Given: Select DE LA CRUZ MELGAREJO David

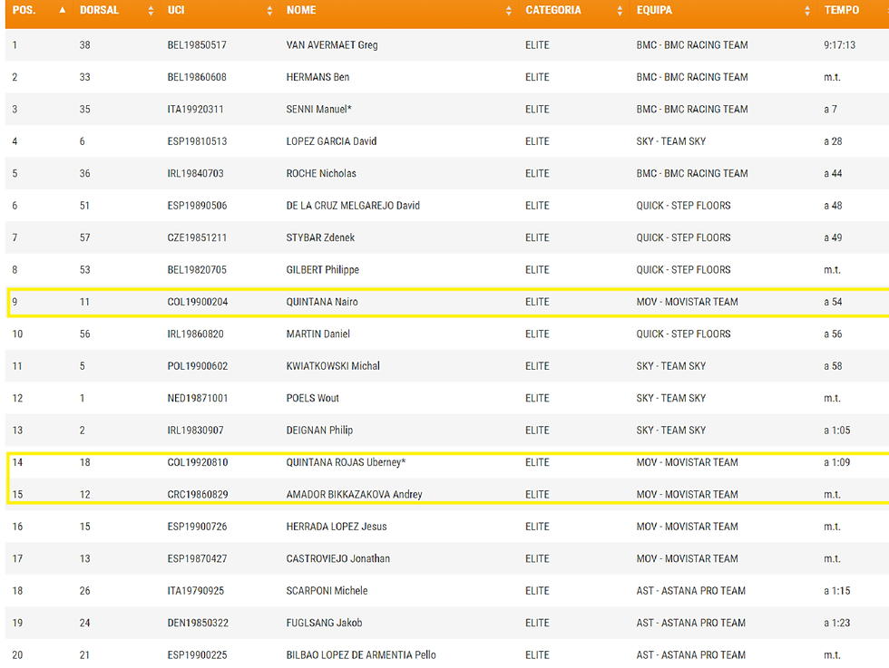Looking at the screenshot, I should click(x=353, y=206).
